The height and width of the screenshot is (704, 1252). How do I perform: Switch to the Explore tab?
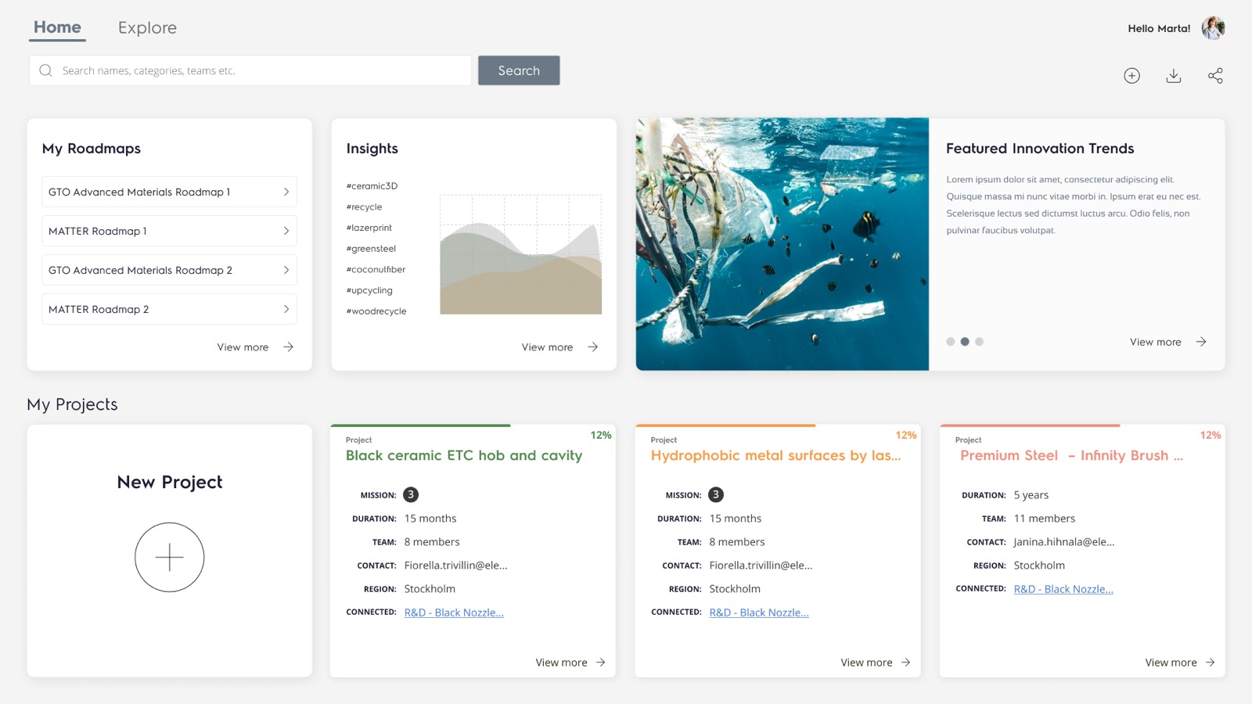147,28
